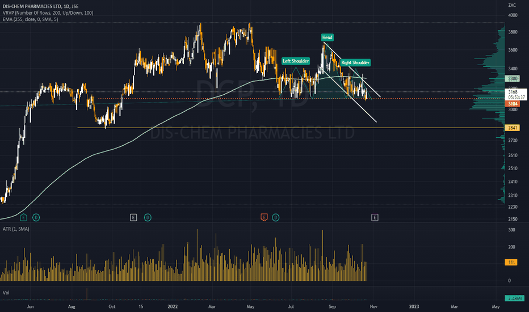The width and height of the screenshot is (529, 312).
Task: Click the 2410 price scale value
Action: point(513,182)
